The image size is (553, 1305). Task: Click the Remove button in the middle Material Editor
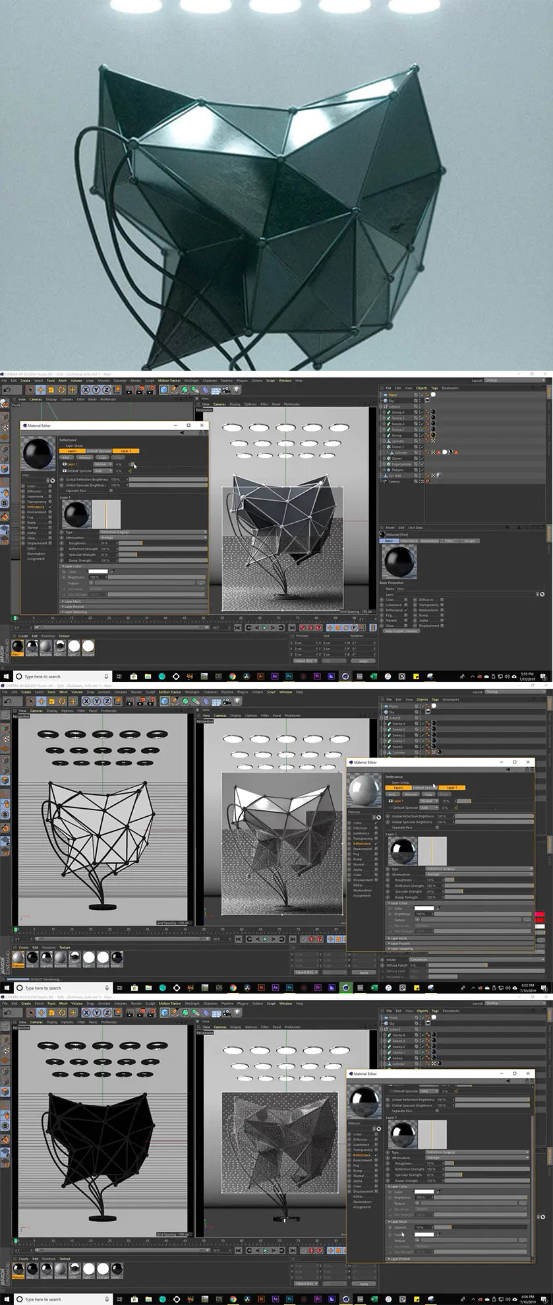(411, 794)
